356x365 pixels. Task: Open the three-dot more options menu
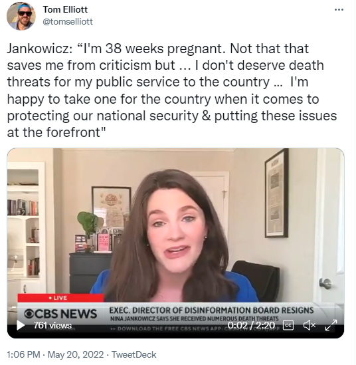(339, 9)
